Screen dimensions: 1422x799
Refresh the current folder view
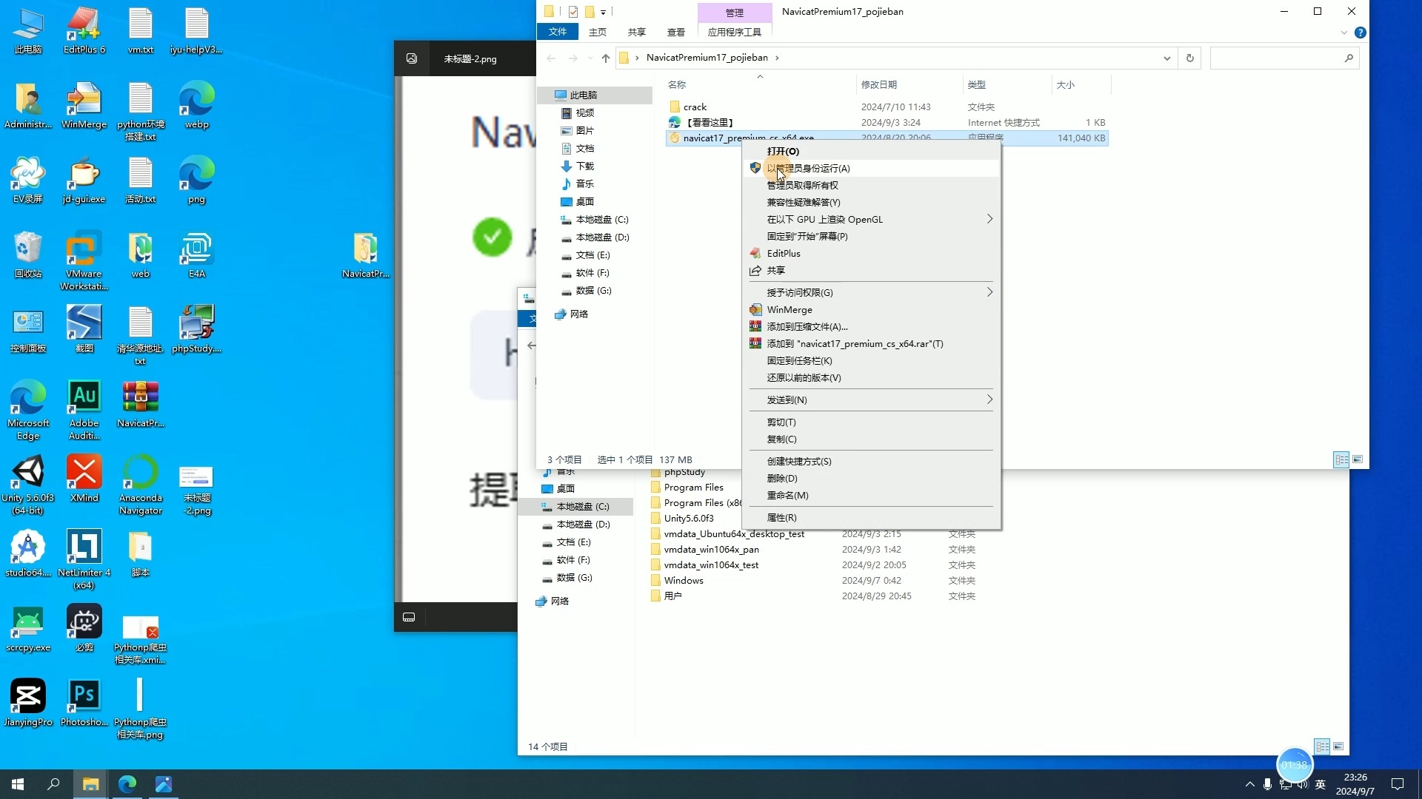[x=1189, y=58]
